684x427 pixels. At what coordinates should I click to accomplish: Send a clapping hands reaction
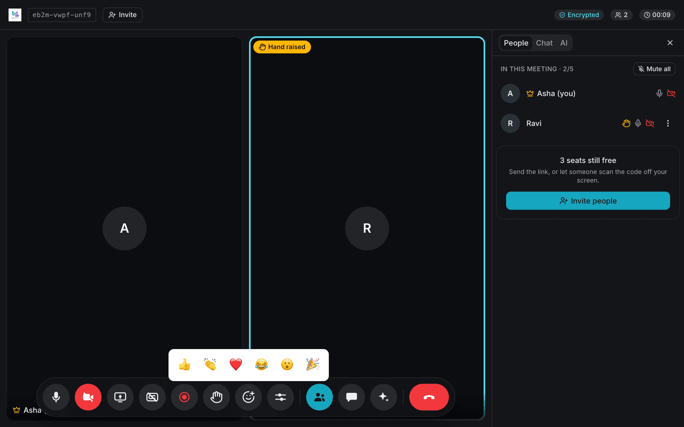(210, 365)
